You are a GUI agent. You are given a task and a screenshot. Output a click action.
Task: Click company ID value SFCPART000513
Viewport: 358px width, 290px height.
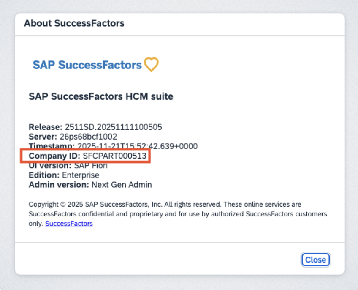114,156
